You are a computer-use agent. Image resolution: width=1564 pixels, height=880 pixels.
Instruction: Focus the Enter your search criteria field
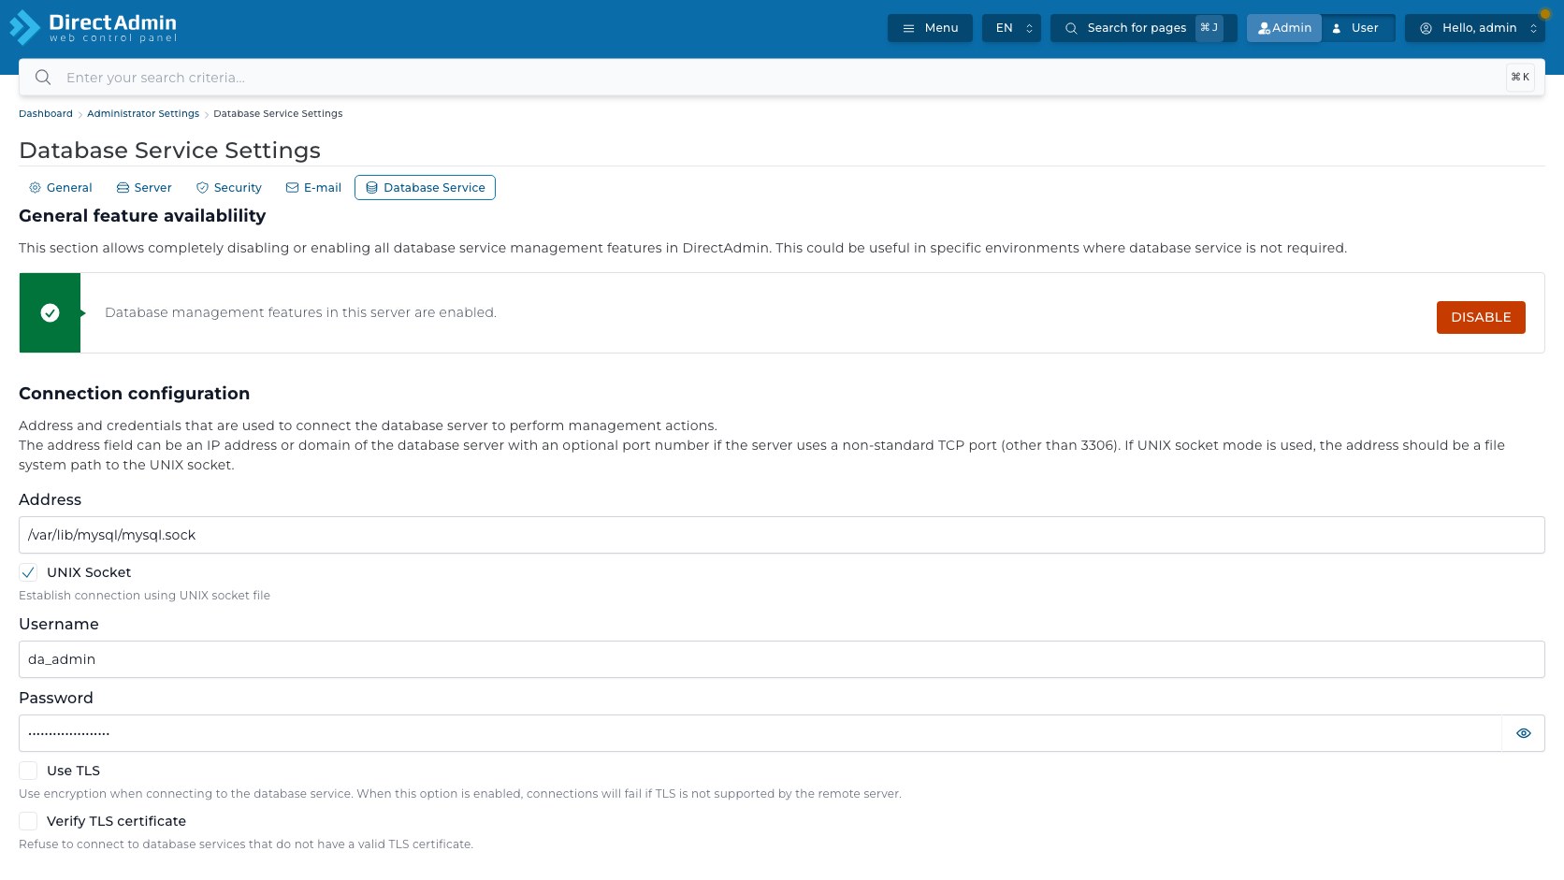click(781, 78)
